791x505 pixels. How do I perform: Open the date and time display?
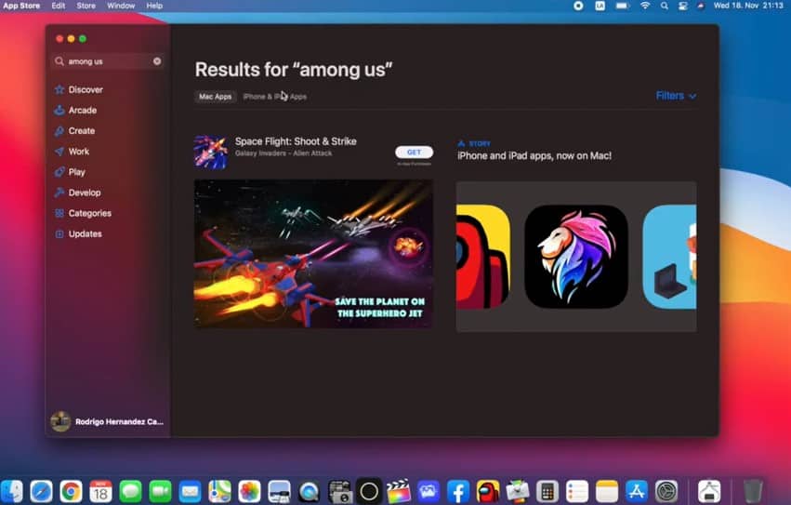coord(748,6)
